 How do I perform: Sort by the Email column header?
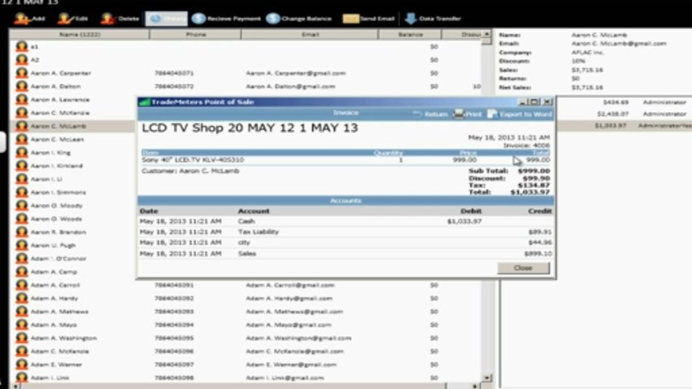[309, 35]
